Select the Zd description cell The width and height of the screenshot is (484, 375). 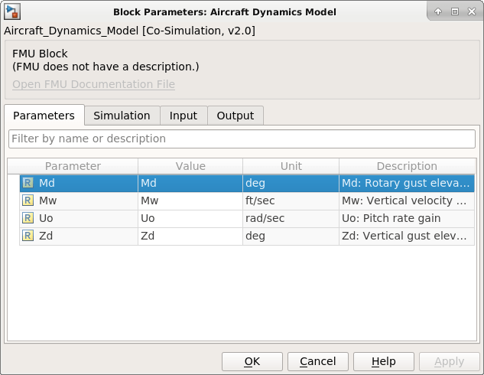pos(406,236)
